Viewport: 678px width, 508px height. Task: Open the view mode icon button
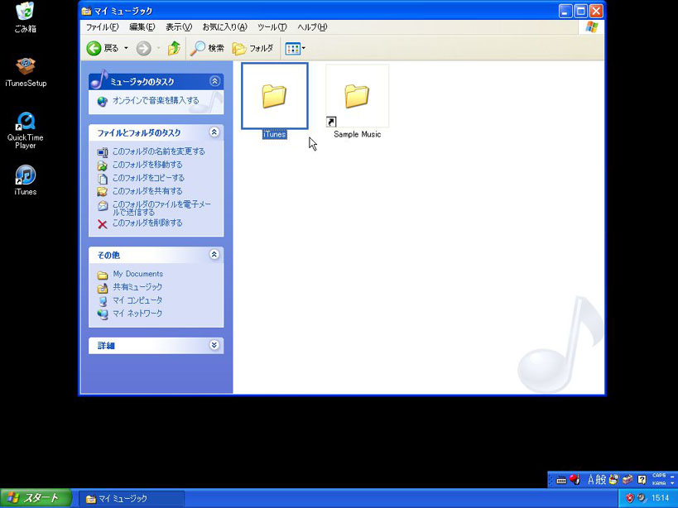click(x=293, y=48)
